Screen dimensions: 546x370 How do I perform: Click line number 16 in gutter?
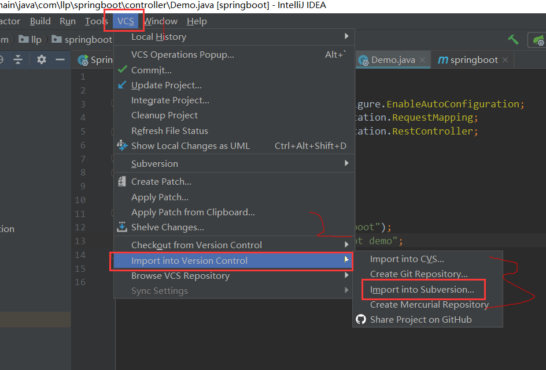(80, 282)
